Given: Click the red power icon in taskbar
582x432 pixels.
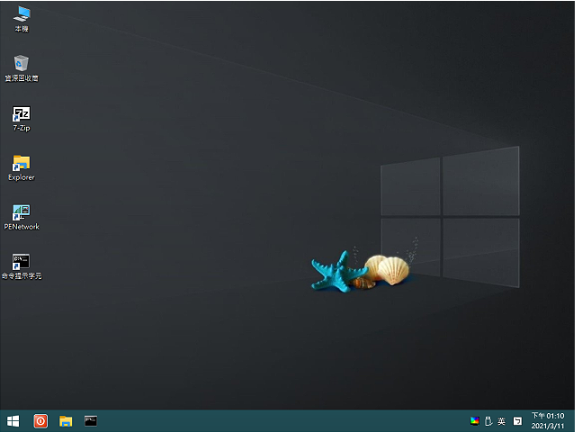Looking at the screenshot, I should tap(40, 421).
